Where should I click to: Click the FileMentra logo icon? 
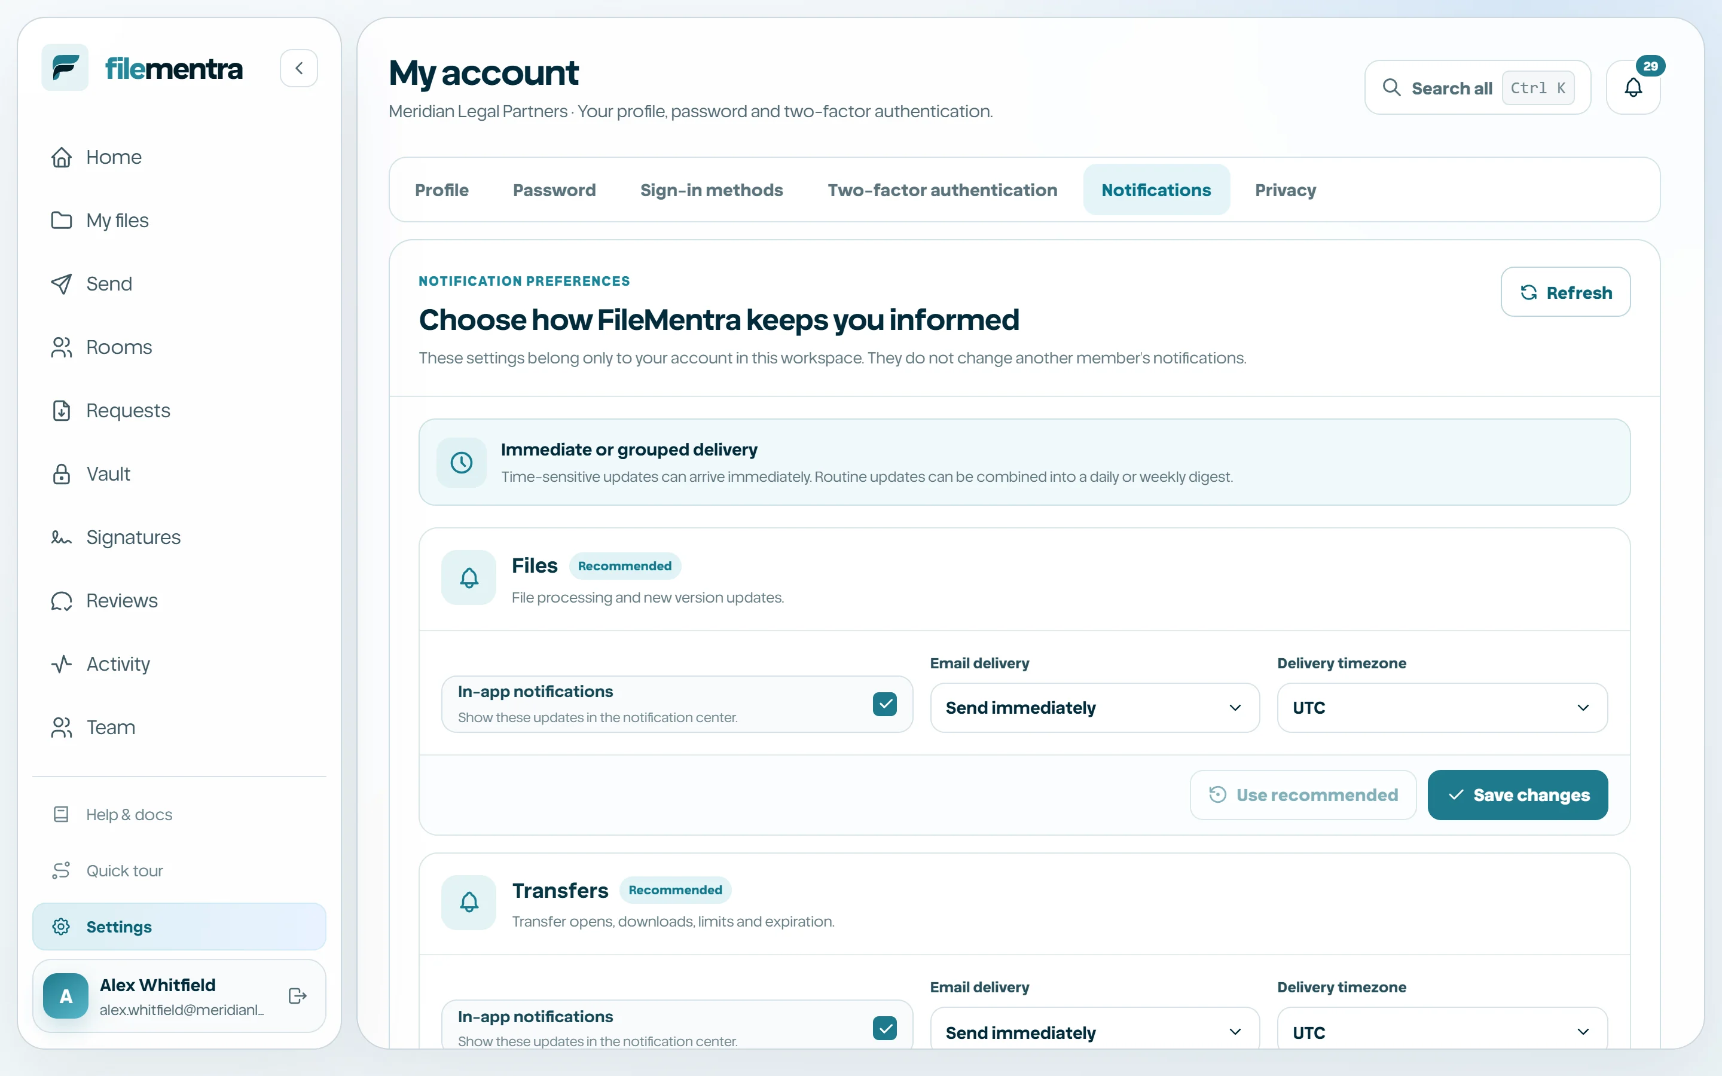(65, 68)
